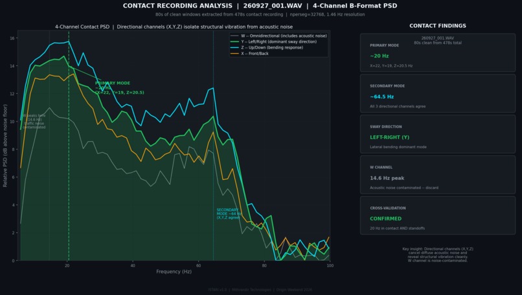The width and height of the screenshot is (522, 295).
Task: Click the ~64.5 Hz value in findings
Action: tap(382, 96)
